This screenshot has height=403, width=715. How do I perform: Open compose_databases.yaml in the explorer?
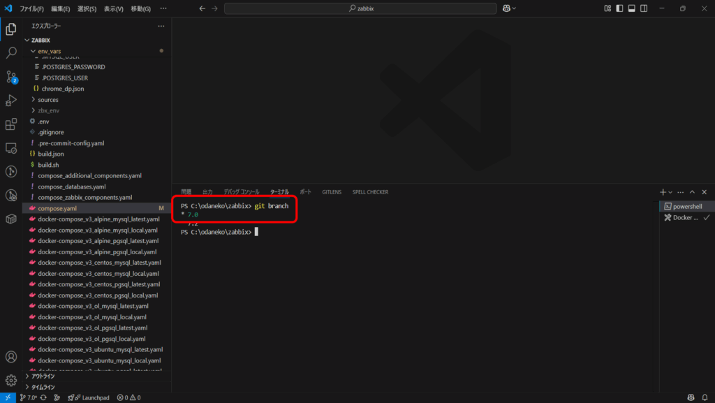[96, 186]
